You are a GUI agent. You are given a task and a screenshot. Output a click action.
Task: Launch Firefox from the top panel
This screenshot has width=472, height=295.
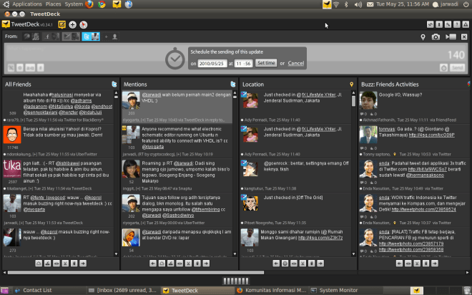point(89,4)
